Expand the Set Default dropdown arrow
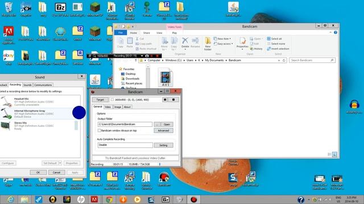 tap(60, 163)
